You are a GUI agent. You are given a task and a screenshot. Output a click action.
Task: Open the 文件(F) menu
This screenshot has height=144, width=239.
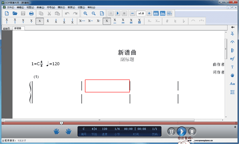click(x=10, y=7)
